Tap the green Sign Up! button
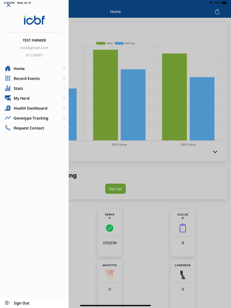 115,189
